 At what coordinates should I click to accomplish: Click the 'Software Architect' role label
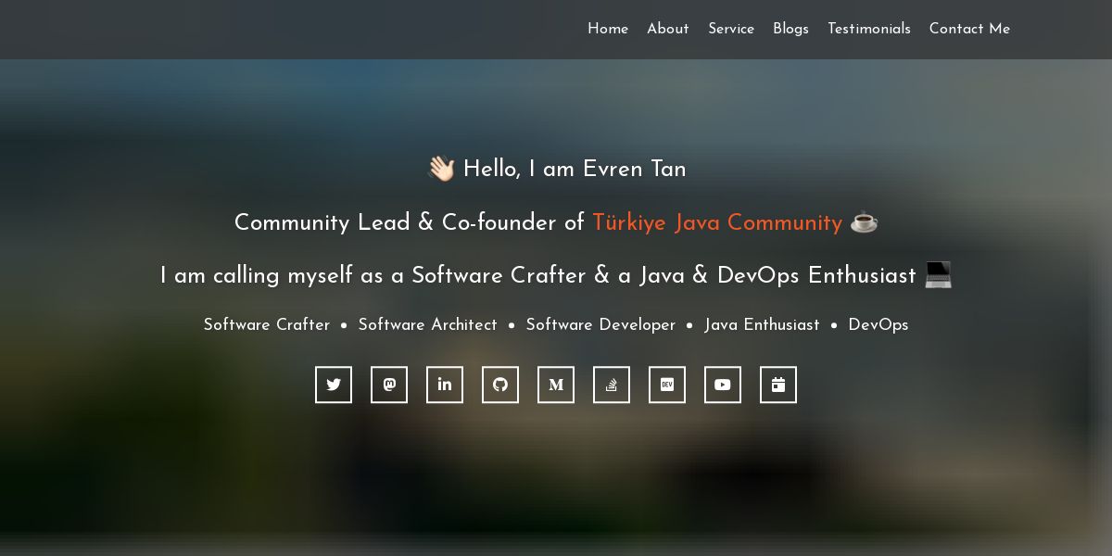pos(428,324)
